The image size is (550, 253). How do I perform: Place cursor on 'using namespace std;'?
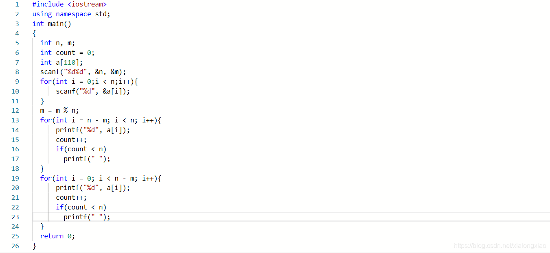[71, 14]
